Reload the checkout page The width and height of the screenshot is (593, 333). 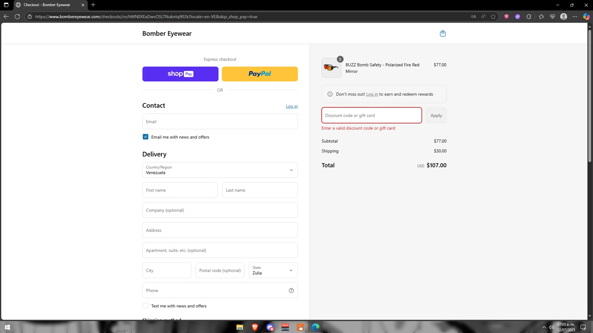click(x=17, y=17)
